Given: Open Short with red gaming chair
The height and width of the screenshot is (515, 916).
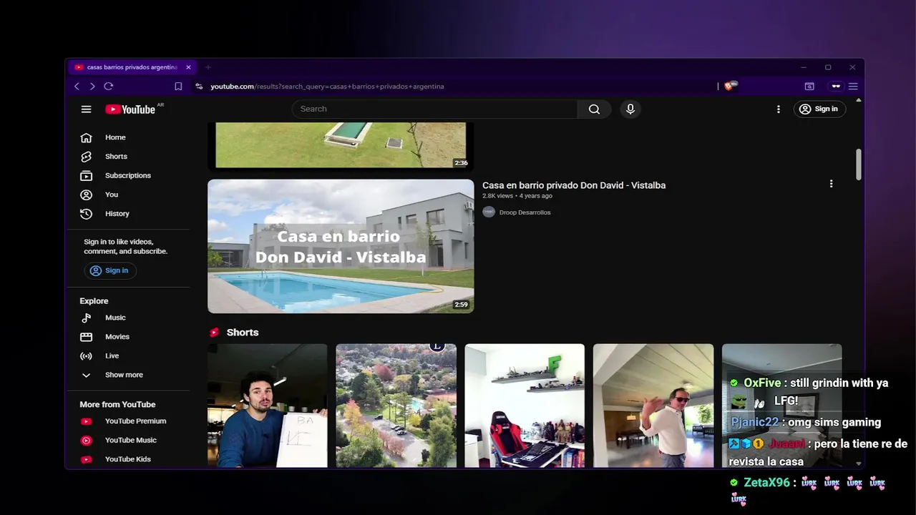Looking at the screenshot, I should click(525, 406).
